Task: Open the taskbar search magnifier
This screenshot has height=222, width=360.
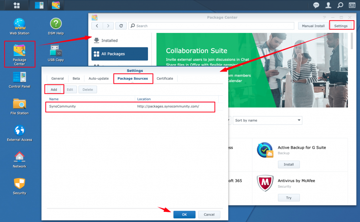Action: click(x=340, y=5)
